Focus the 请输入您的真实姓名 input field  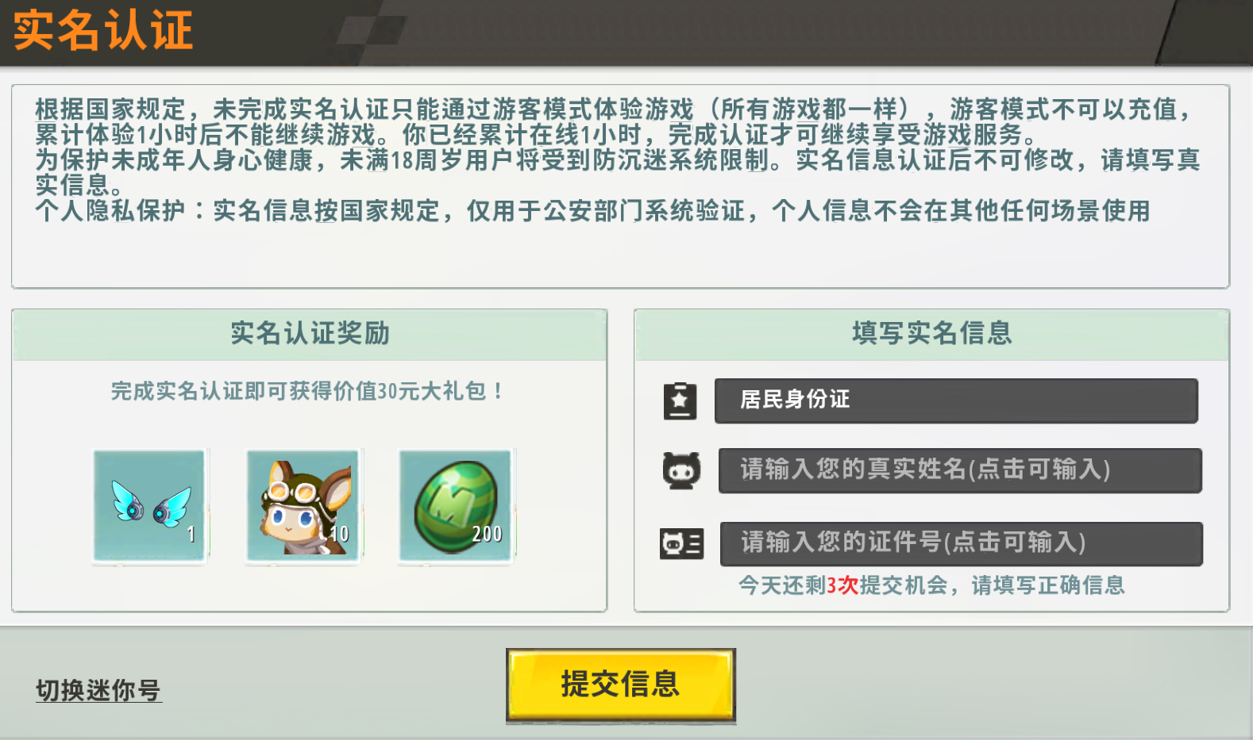[x=960, y=470]
